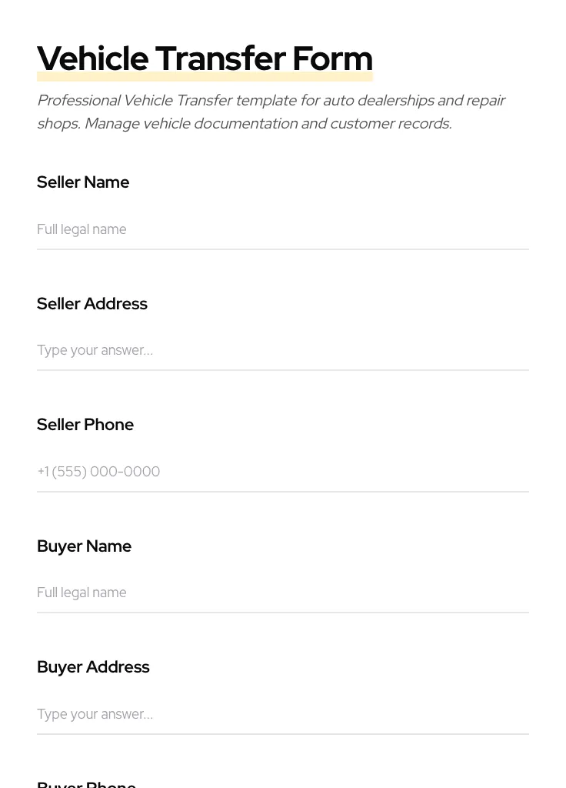Viewport: 566px width, 788px height.
Task: Click "customer records" in the description
Action: click(x=389, y=124)
